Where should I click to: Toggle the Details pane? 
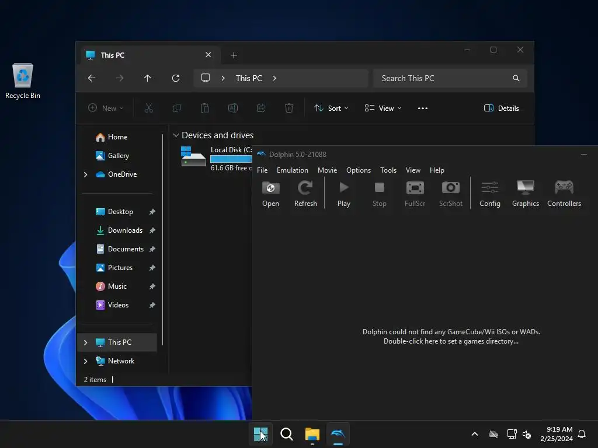[501, 108]
